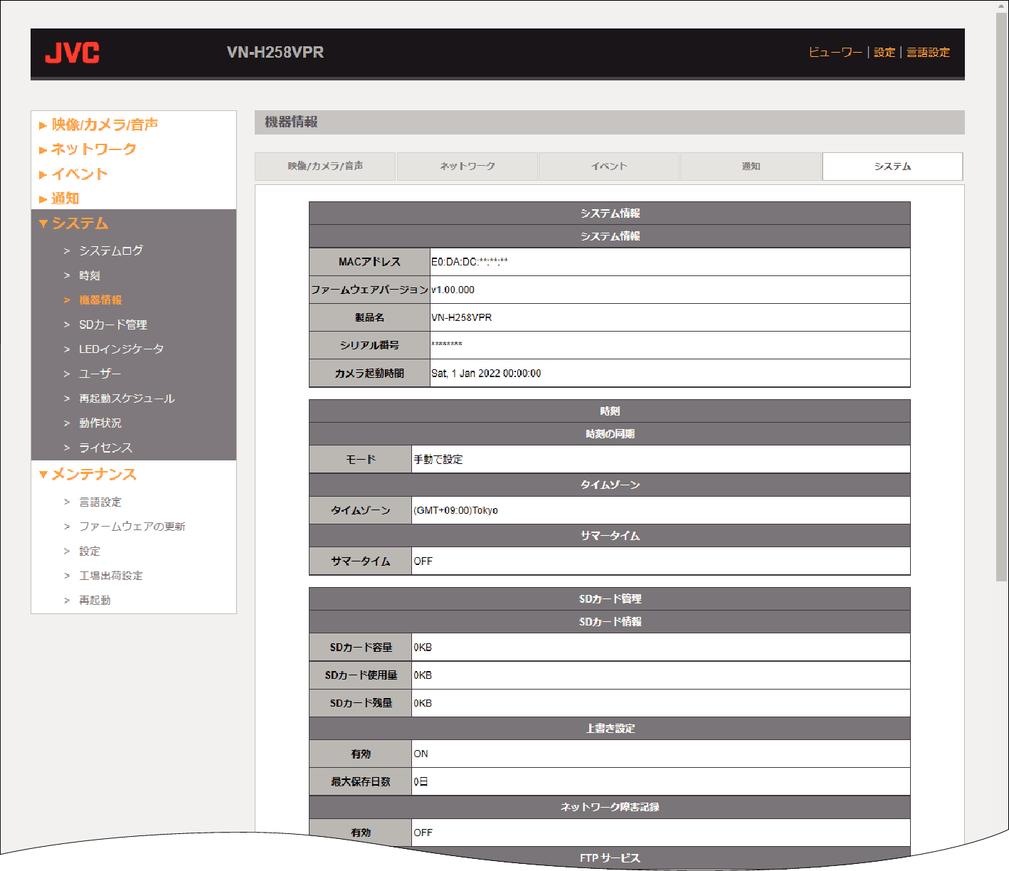
Task: Click the SDカード情報 subsection header
Action: (610, 622)
